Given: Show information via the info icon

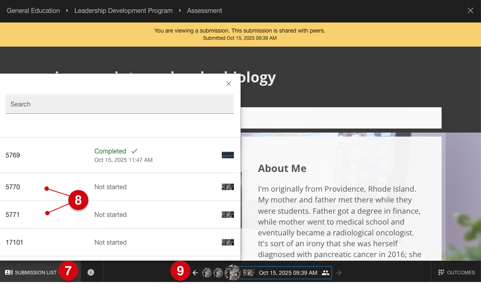Looking at the screenshot, I should [x=91, y=272].
